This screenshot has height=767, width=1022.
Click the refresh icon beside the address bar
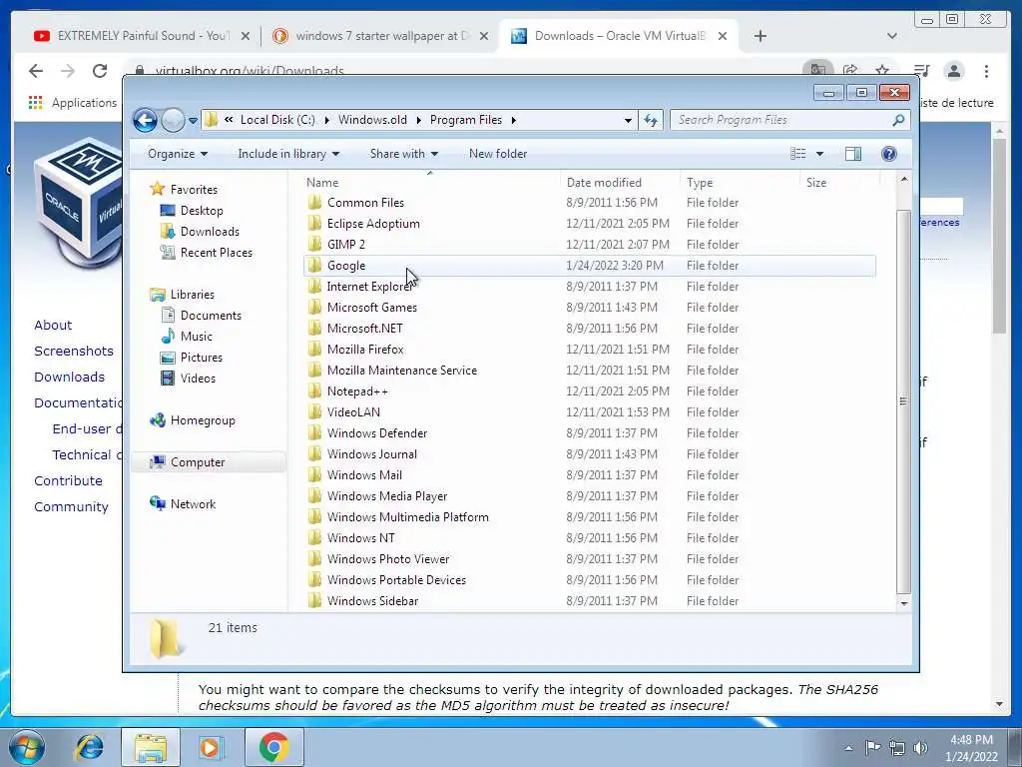pyautogui.click(x=651, y=120)
